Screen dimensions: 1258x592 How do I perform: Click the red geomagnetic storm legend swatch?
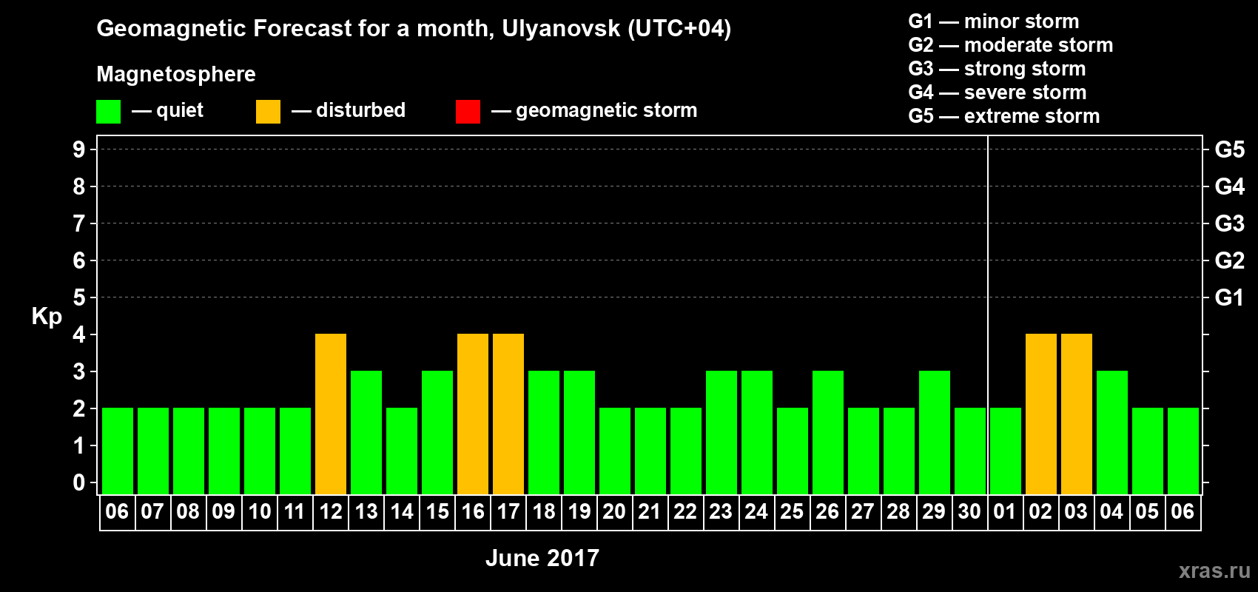(x=468, y=112)
